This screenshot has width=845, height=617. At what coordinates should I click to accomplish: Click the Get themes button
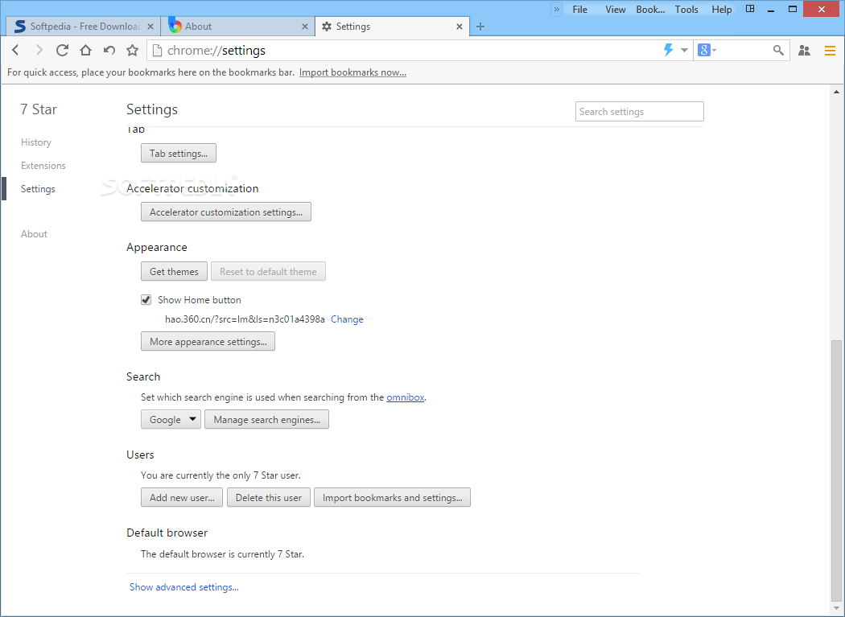174,272
